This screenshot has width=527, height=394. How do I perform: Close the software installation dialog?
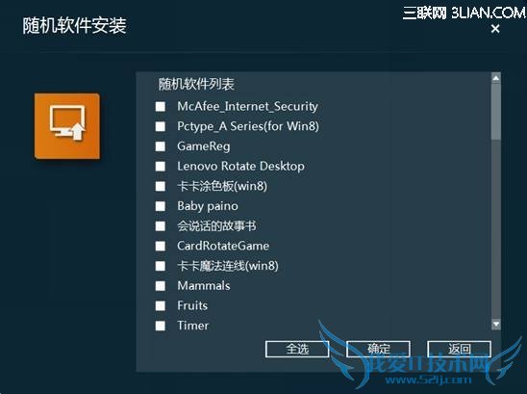(x=495, y=29)
